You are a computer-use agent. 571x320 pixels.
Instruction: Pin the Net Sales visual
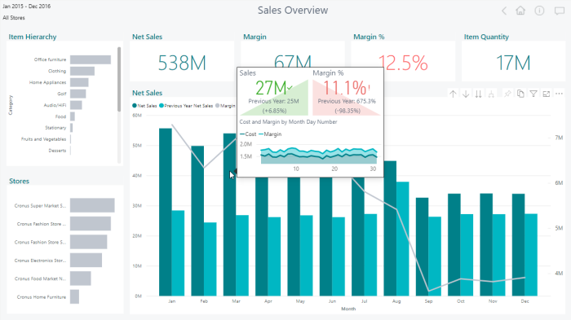[507, 94]
